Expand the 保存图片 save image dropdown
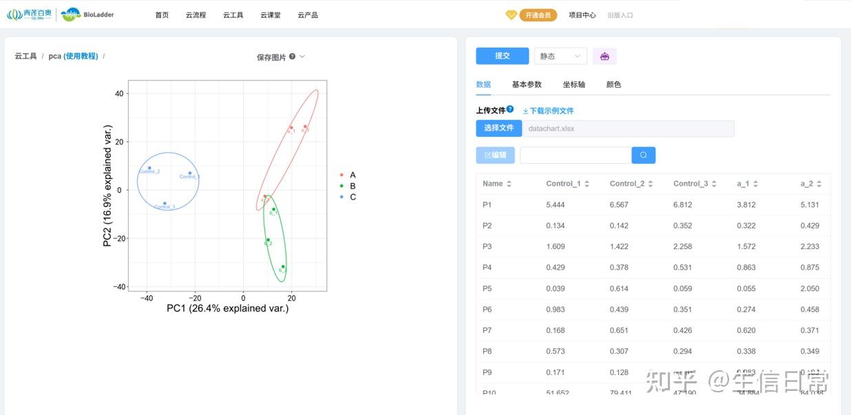This screenshot has height=415, width=851. coord(302,58)
